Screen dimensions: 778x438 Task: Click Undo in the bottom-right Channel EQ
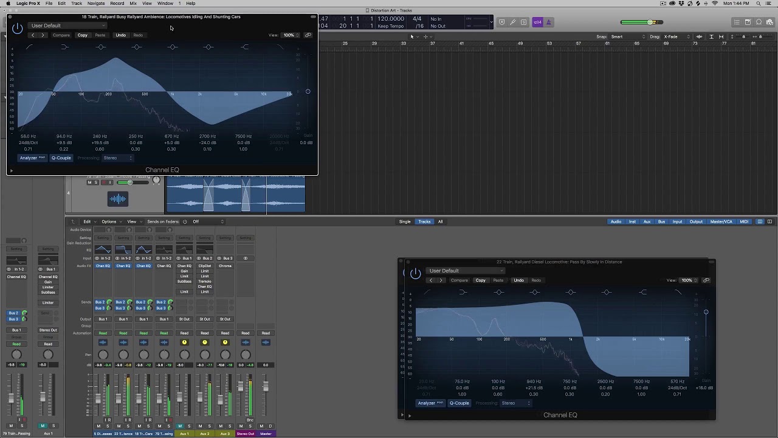pyautogui.click(x=518, y=280)
